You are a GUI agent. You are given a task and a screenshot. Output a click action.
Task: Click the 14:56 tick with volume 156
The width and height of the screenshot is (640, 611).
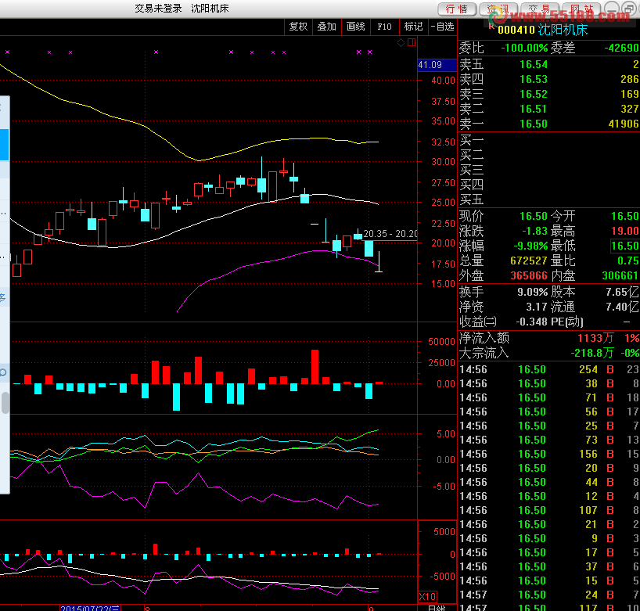(x=548, y=454)
